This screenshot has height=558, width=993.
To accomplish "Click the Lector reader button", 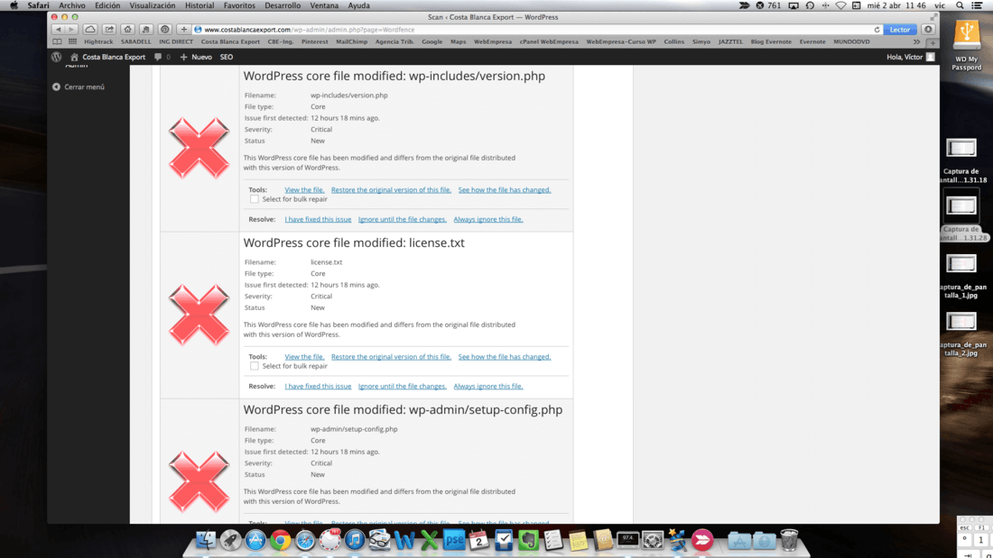I will click(900, 30).
